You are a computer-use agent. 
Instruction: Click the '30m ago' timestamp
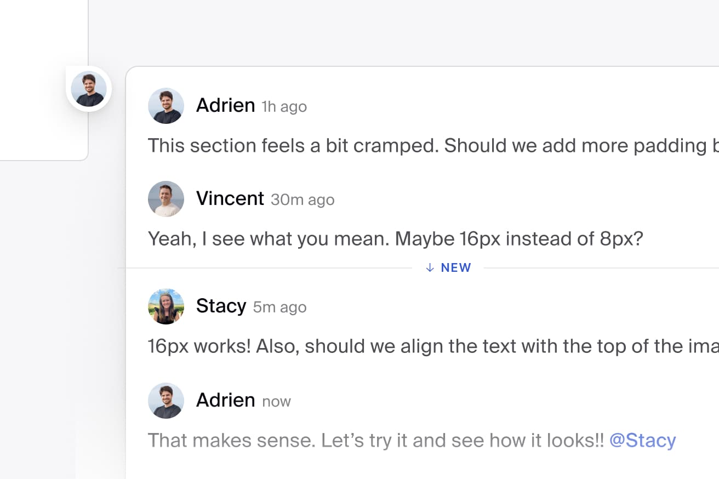(303, 199)
